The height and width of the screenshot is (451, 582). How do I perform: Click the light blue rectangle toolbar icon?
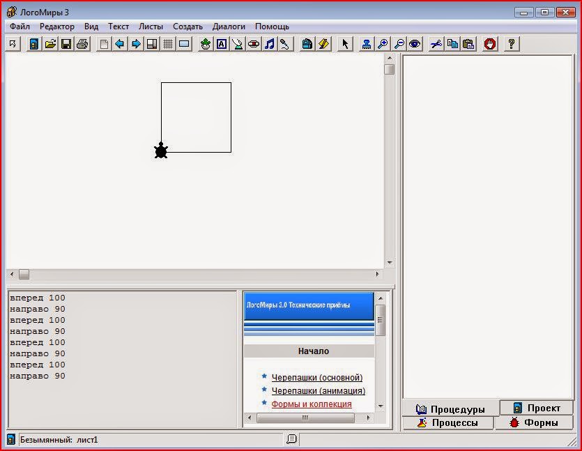(x=184, y=44)
